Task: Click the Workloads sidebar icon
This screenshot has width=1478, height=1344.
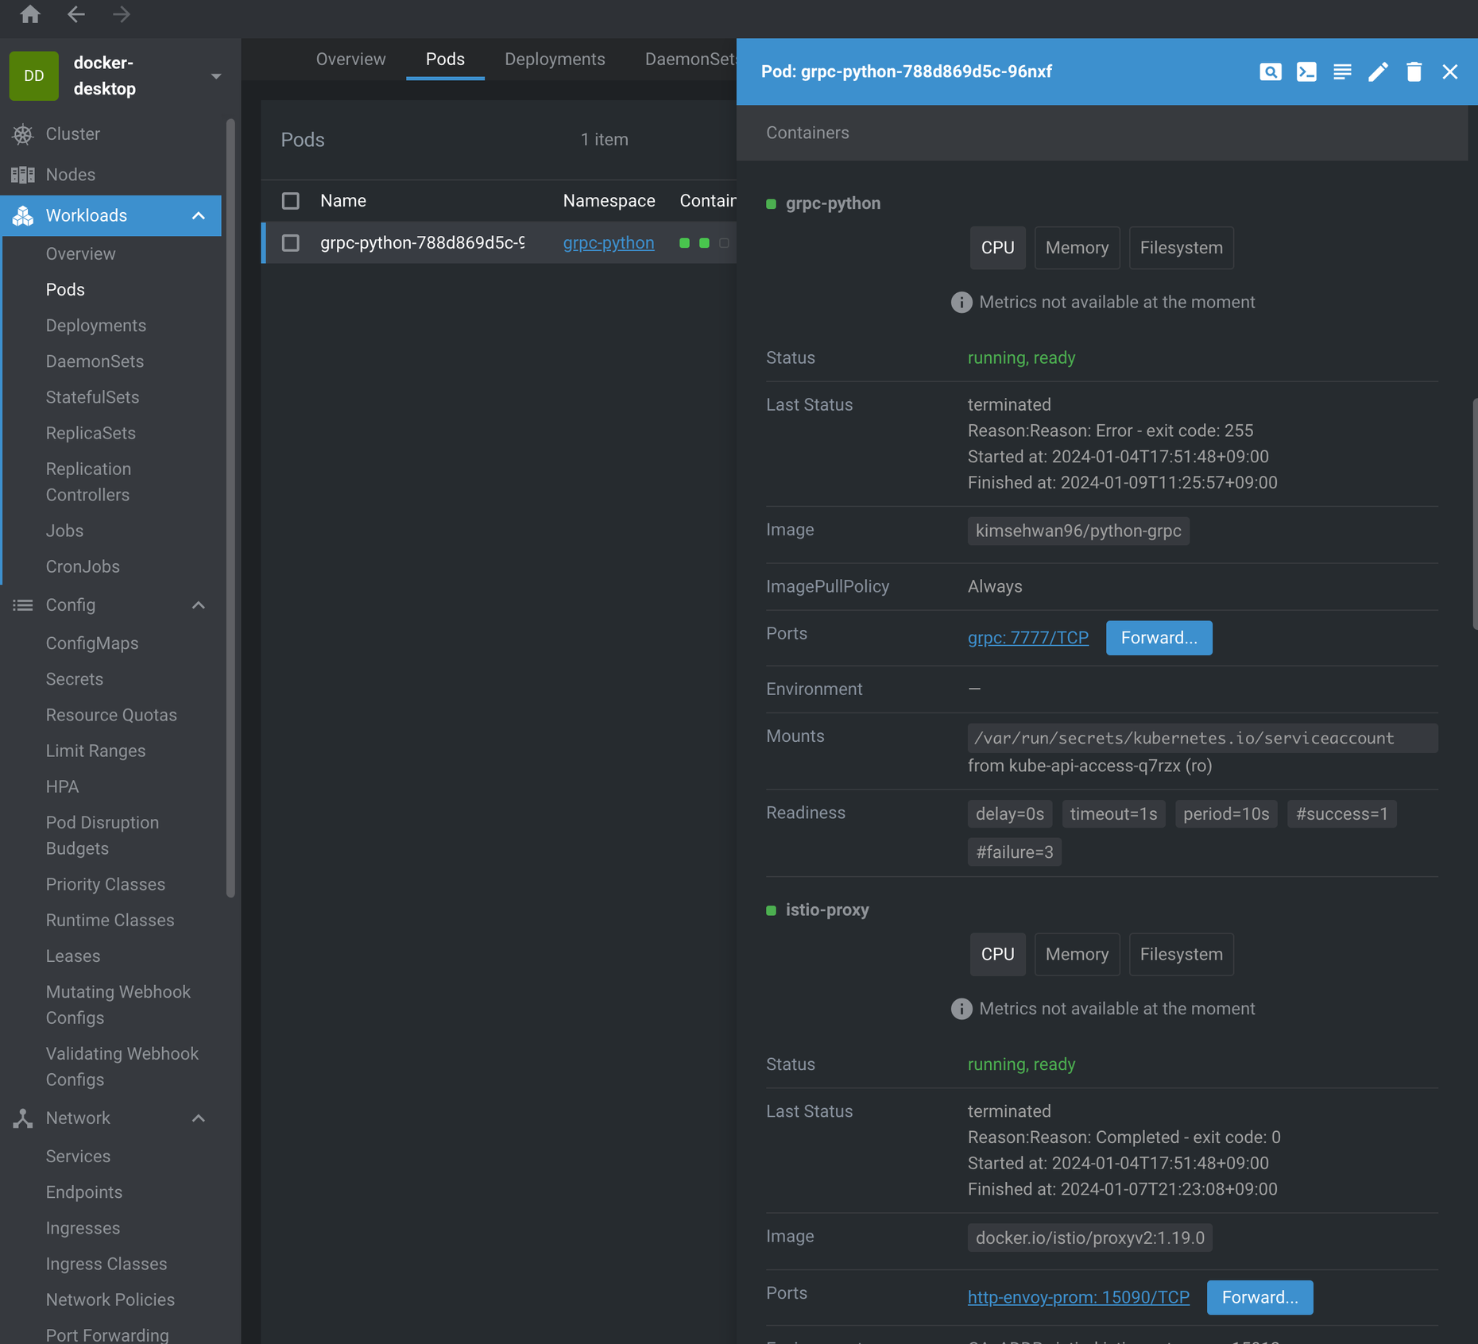Action: [23, 215]
